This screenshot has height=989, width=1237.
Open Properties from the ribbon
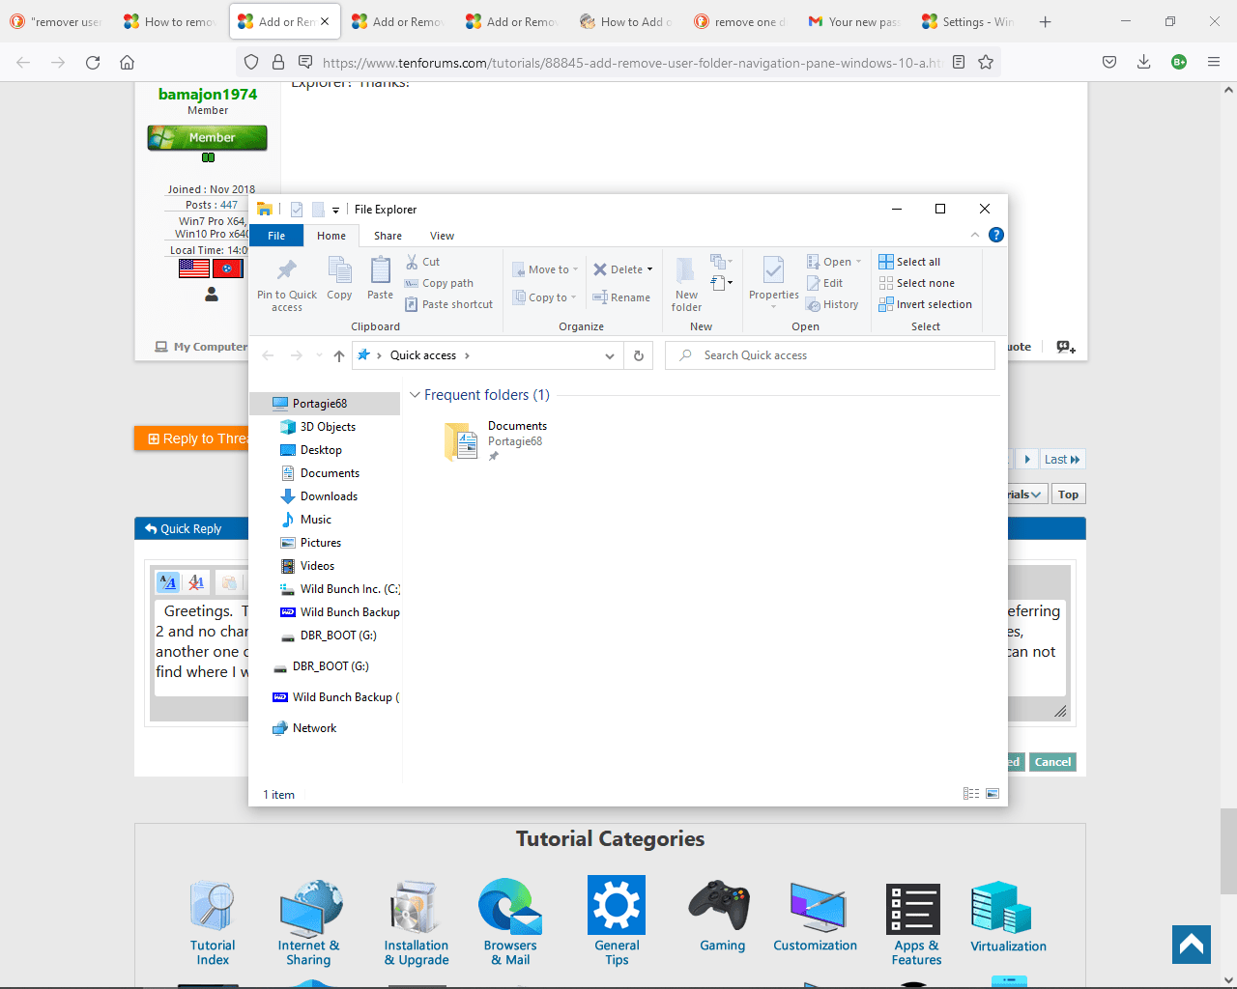click(772, 277)
